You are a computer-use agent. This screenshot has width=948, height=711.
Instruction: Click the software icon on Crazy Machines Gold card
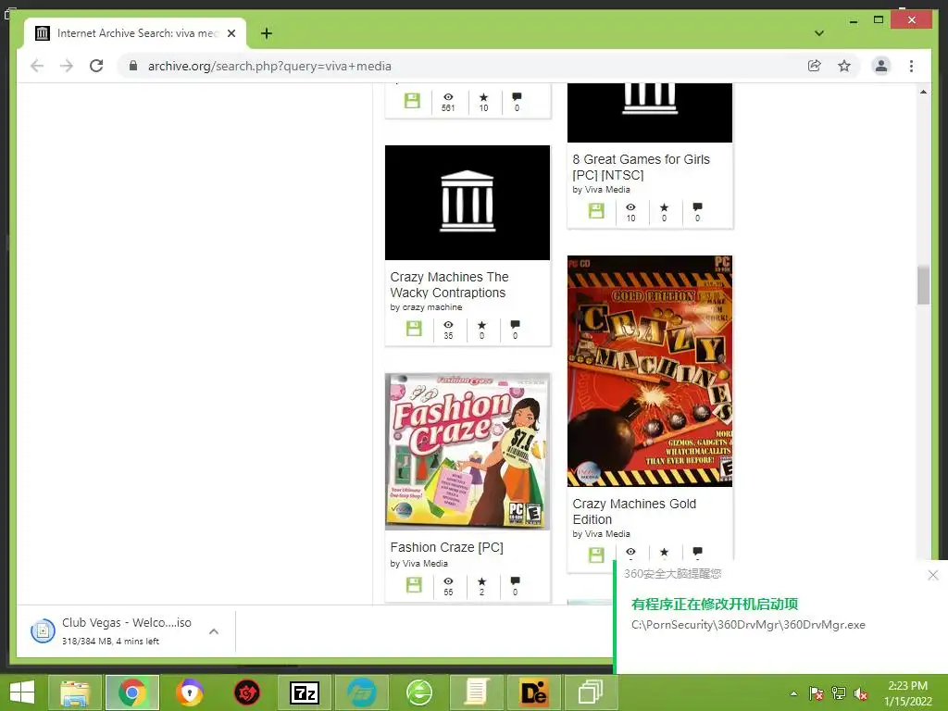coord(596,555)
